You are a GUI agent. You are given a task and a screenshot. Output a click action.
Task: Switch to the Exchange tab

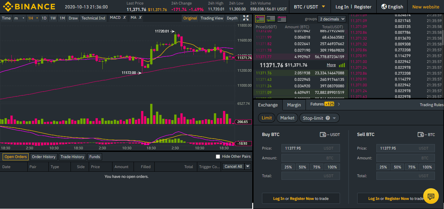(x=268, y=105)
